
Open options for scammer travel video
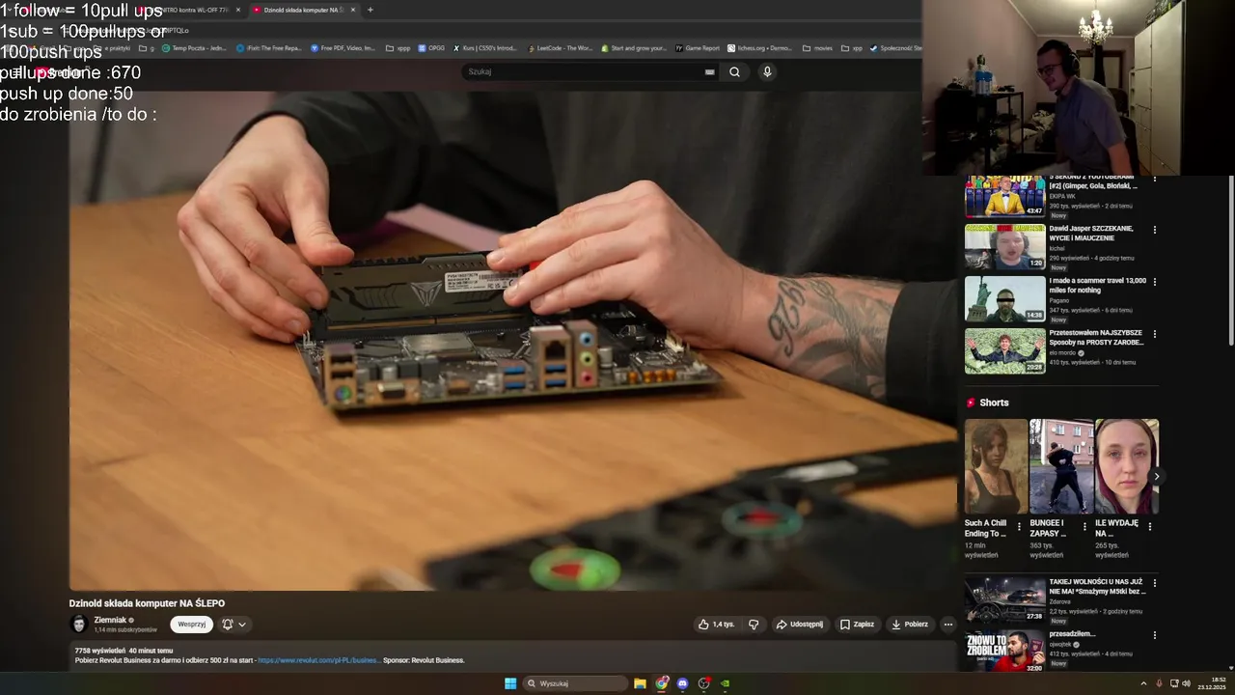pyautogui.click(x=1154, y=282)
